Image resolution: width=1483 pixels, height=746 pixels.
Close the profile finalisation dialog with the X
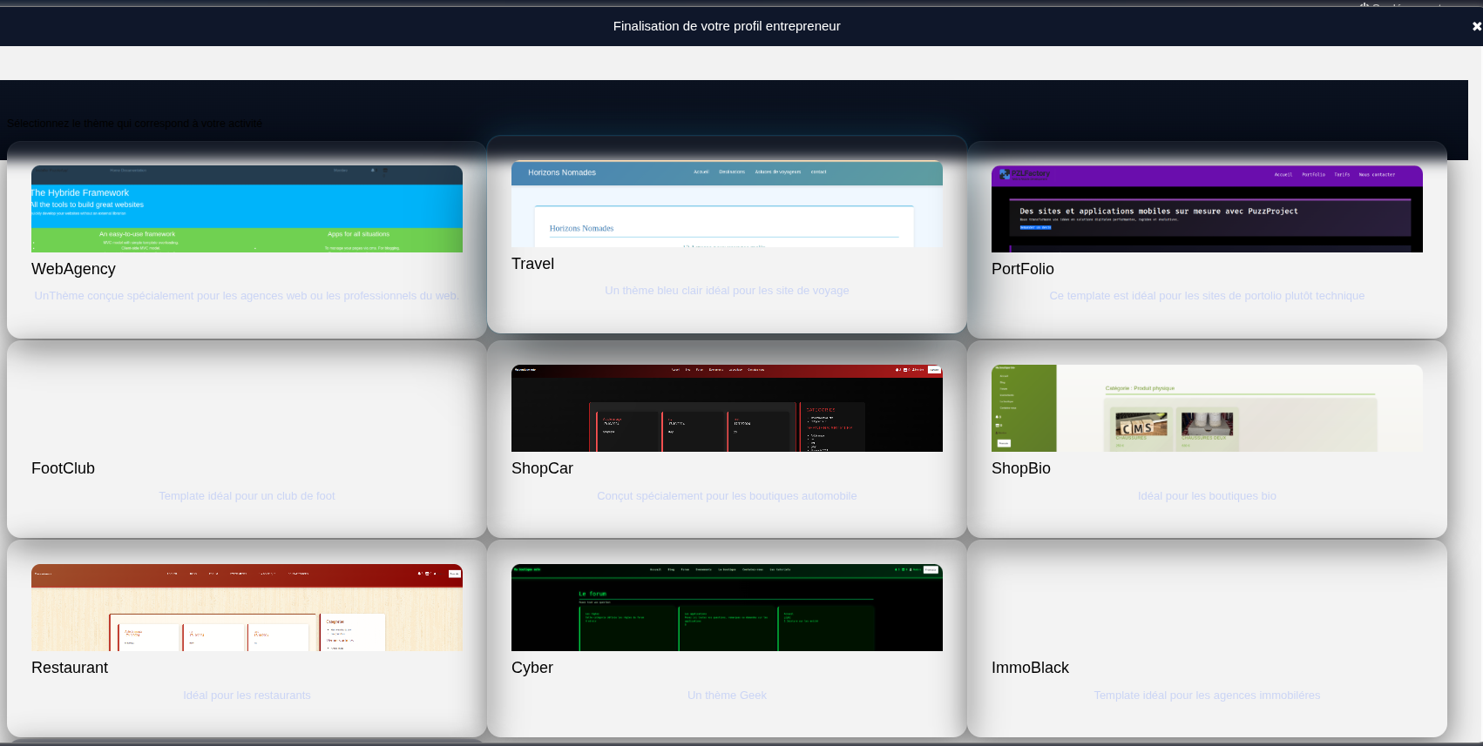point(1476,26)
